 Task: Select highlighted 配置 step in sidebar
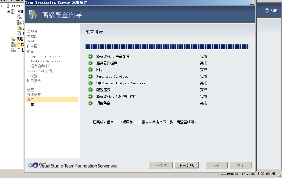(x=52, y=100)
